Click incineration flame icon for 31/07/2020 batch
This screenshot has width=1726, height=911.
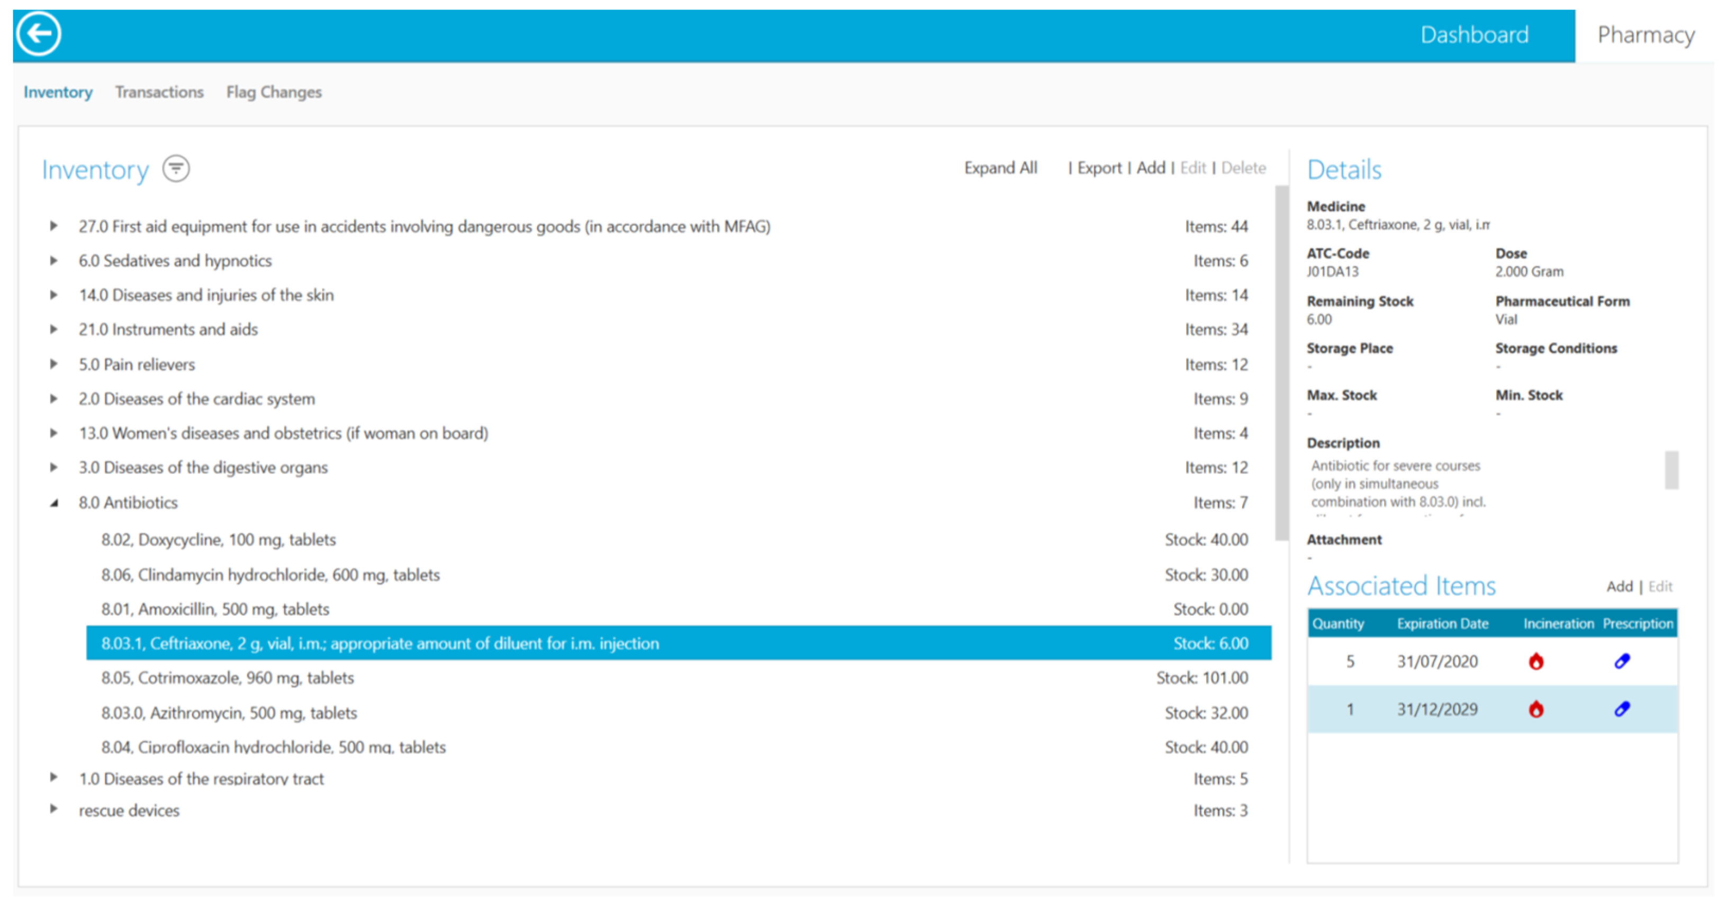(1535, 662)
